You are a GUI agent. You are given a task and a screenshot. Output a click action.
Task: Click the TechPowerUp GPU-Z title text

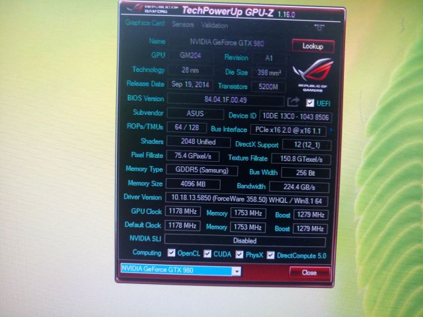pyautogui.click(x=228, y=11)
